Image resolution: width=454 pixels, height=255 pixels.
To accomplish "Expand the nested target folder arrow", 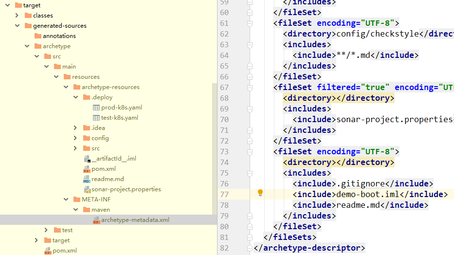I will (36, 240).
